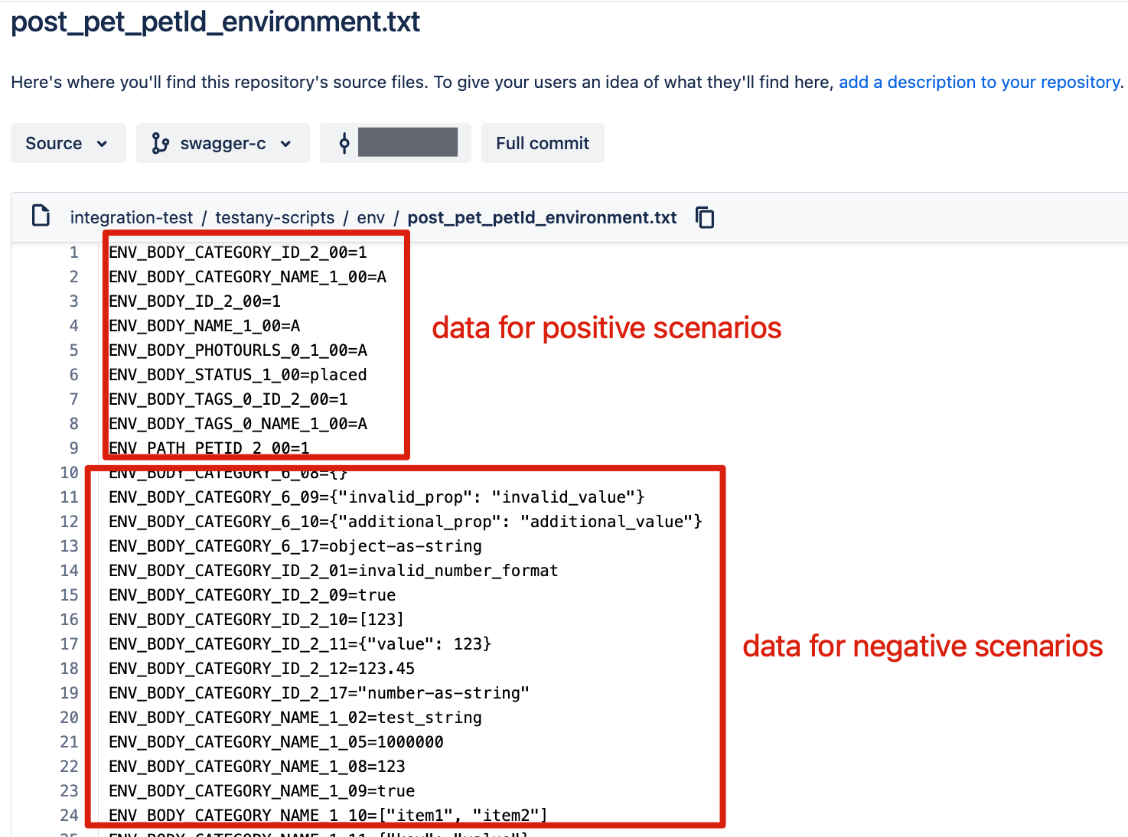Go to integration-test folder in breadcrumb

click(x=132, y=217)
